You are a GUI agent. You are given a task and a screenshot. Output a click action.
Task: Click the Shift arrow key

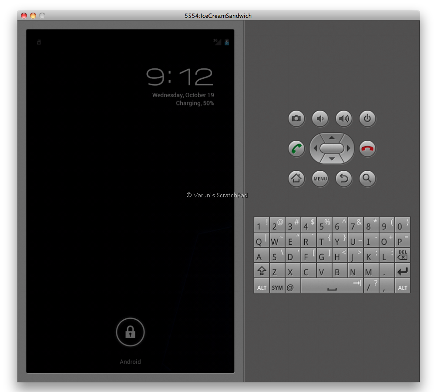click(x=262, y=270)
